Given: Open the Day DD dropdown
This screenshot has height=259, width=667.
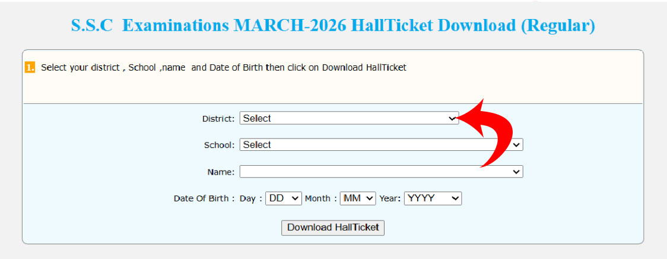Looking at the screenshot, I should [284, 198].
